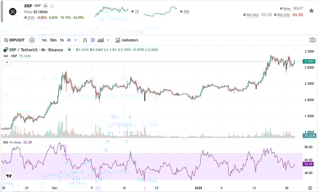Viewport: 318px width, 192px height.
Task: Click the XRP coin logo icon
Action: 13,11
